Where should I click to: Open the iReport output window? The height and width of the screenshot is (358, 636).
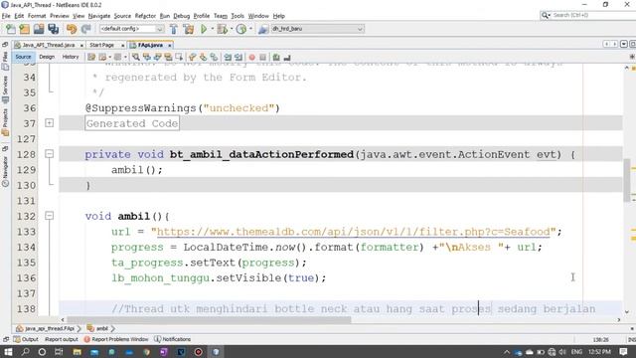[61, 339]
